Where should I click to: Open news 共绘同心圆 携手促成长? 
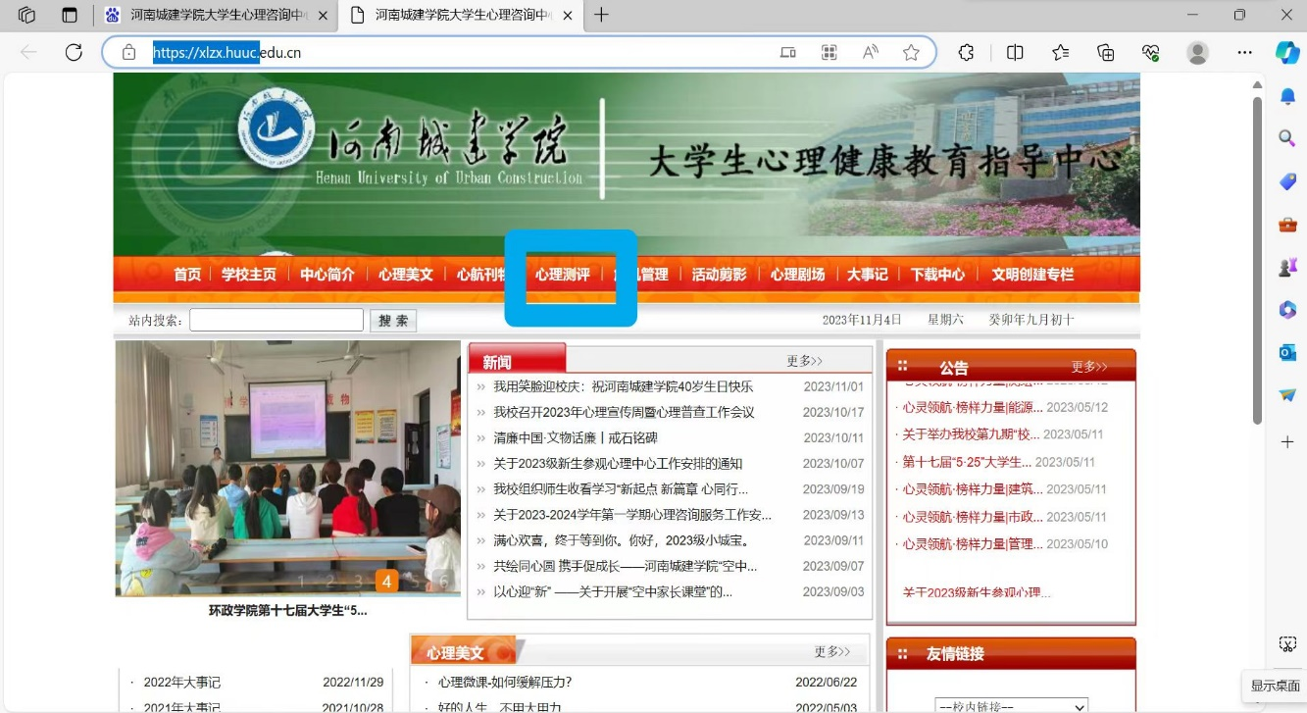coord(626,566)
